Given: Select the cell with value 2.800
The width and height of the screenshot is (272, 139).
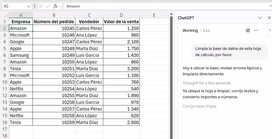Looking at the screenshot, I should pyautogui.click(x=121, y=122).
